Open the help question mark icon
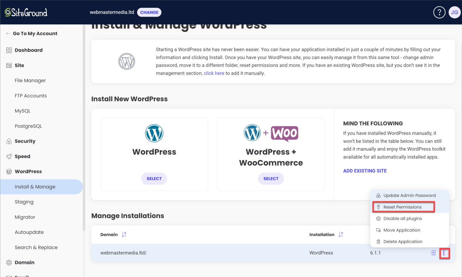462x277 pixels. pyautogui.click(x=439, y=12)
